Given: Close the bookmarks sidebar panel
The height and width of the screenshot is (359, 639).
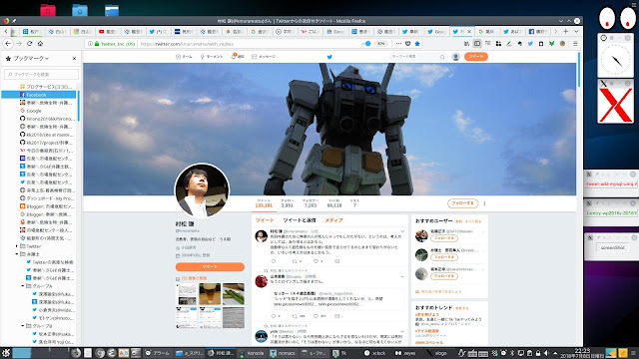Looking at the screenshot, I should point(74,59).
